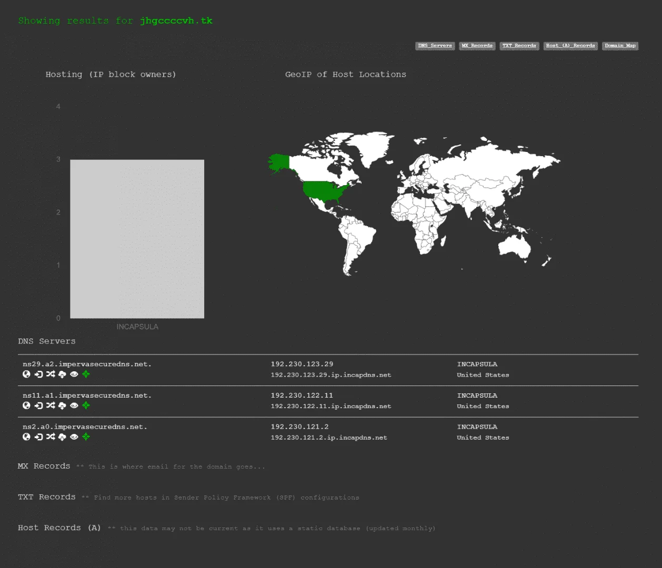Viewport: 662px width, 568px height.
Task: Click the Host Records (A) section heading
Action: (x=59, y=528)
